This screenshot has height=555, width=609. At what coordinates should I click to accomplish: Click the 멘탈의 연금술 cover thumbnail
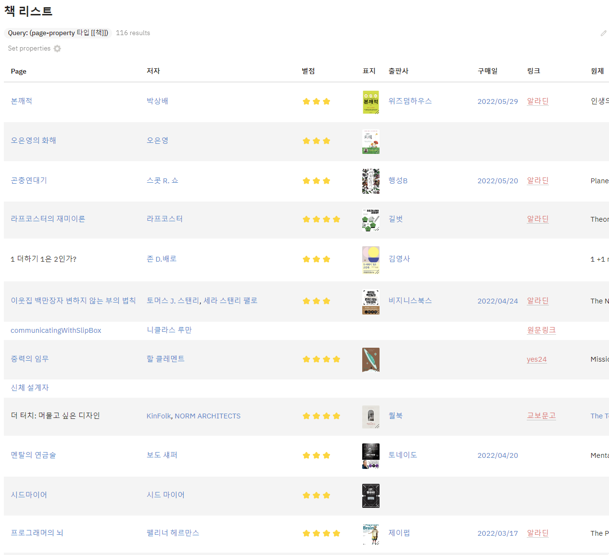click(371, 456)
